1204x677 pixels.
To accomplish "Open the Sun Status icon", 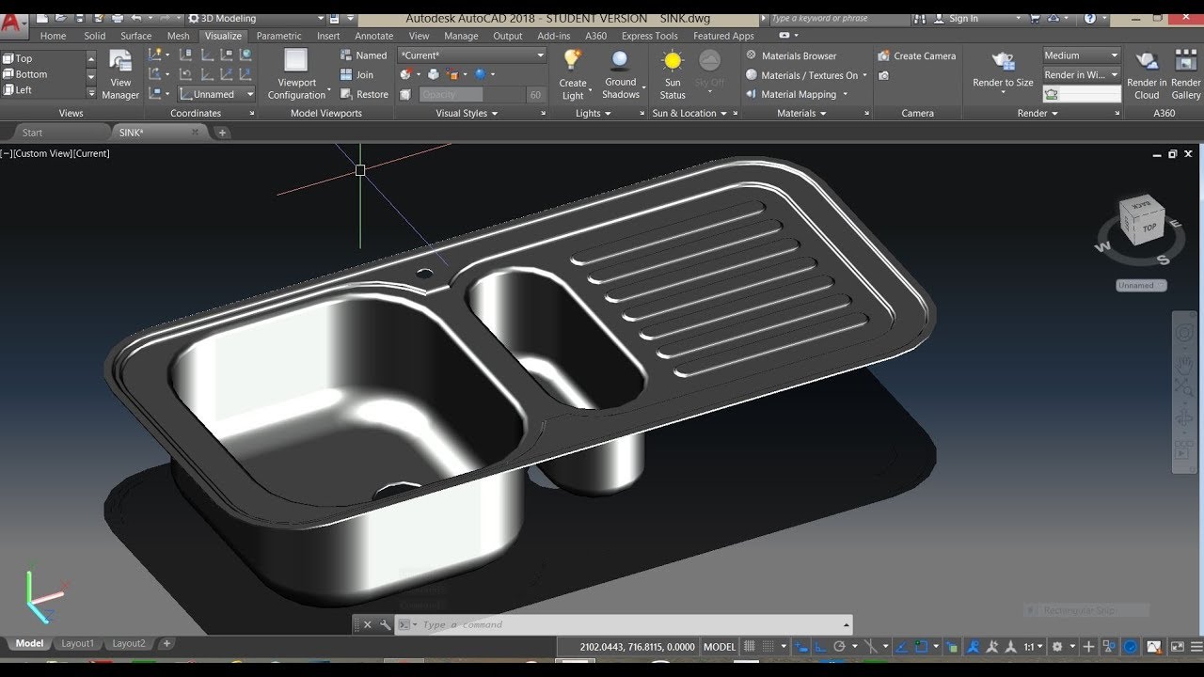I will coord(673,62).
